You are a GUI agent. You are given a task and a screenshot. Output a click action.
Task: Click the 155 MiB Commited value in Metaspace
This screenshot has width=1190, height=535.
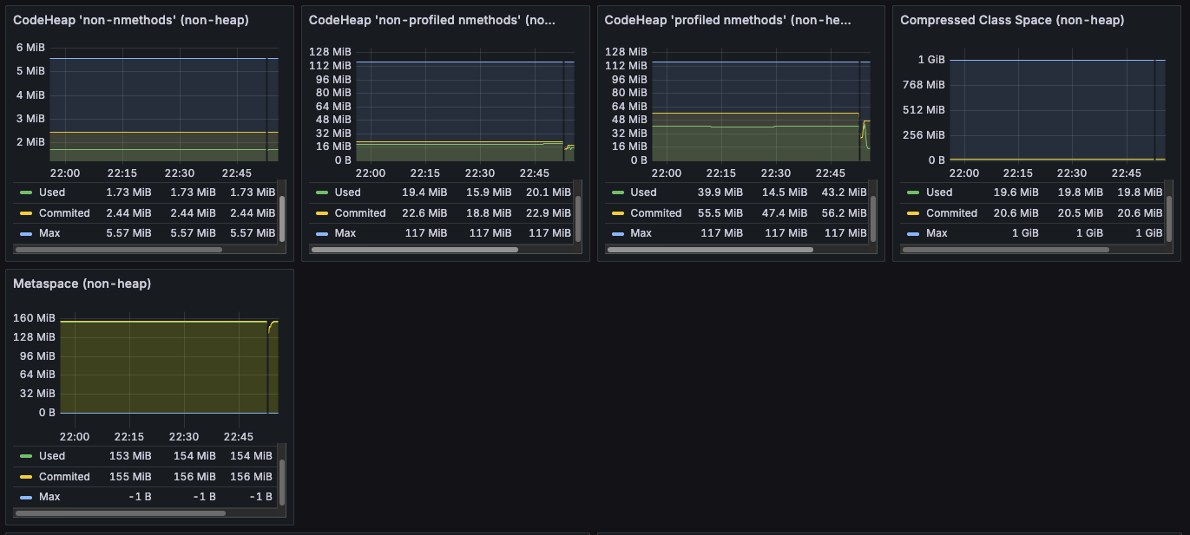130,476
